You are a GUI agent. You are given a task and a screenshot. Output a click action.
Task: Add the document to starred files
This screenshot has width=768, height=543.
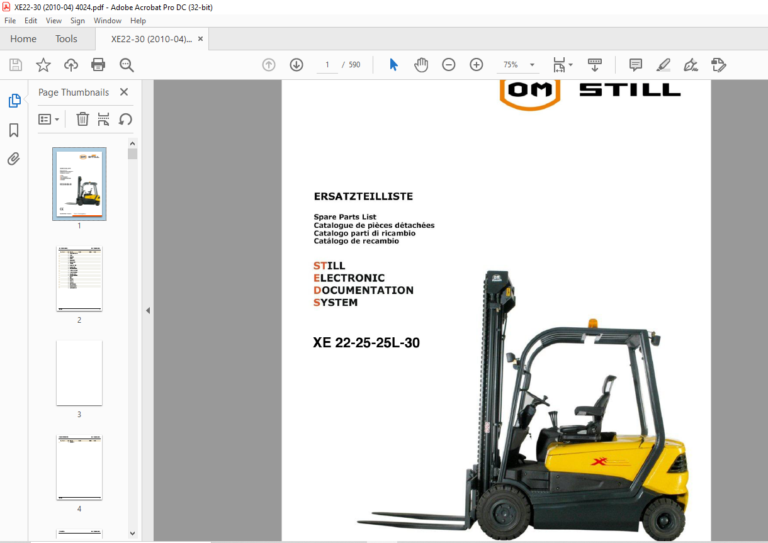[x=43, y=65]
